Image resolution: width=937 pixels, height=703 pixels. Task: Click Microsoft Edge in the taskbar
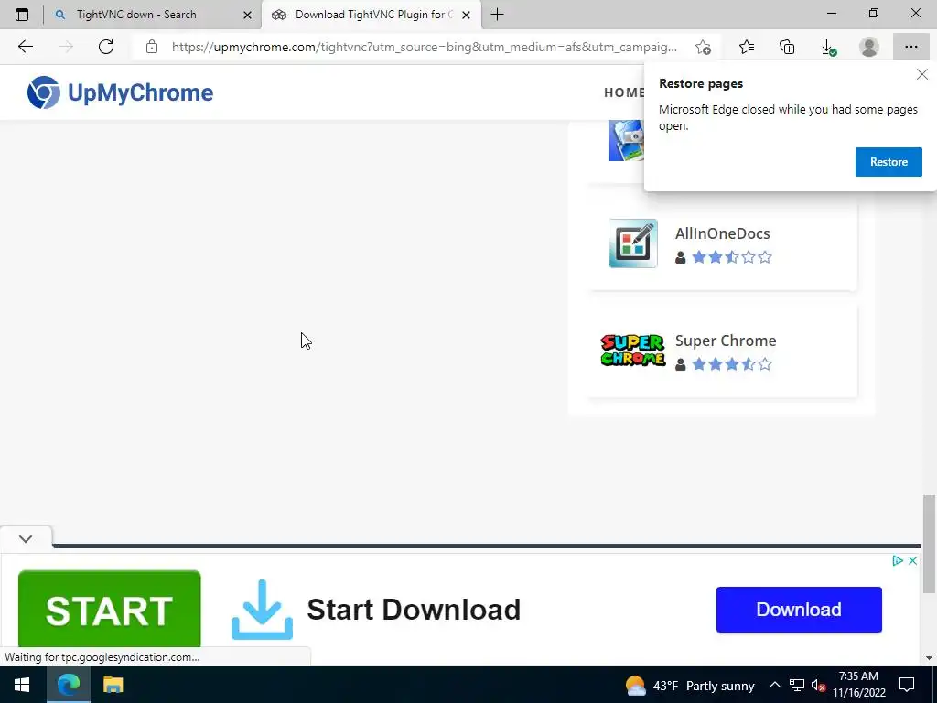point(68,685)
